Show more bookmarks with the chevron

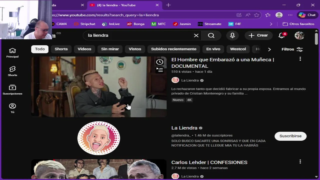(x=271, y=24)
